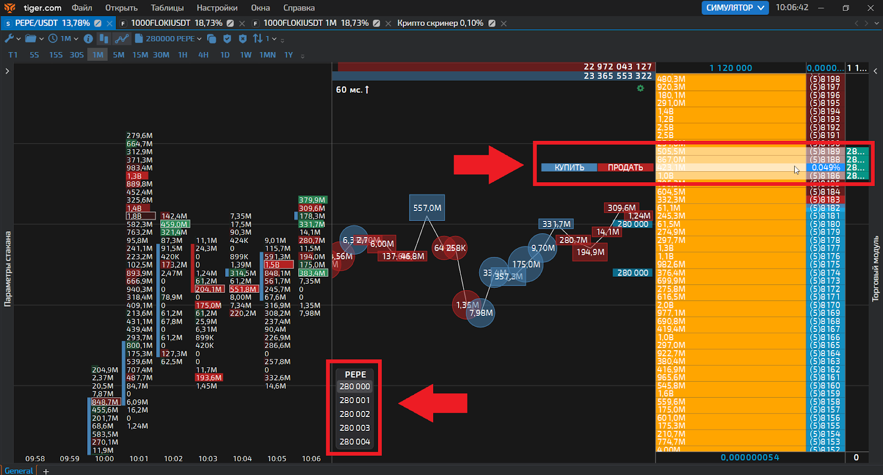Open the Таблицы menu

(167, 8)
